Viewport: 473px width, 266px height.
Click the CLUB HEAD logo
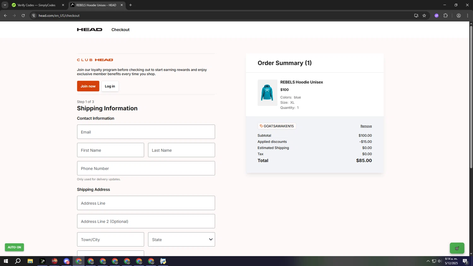95,60
